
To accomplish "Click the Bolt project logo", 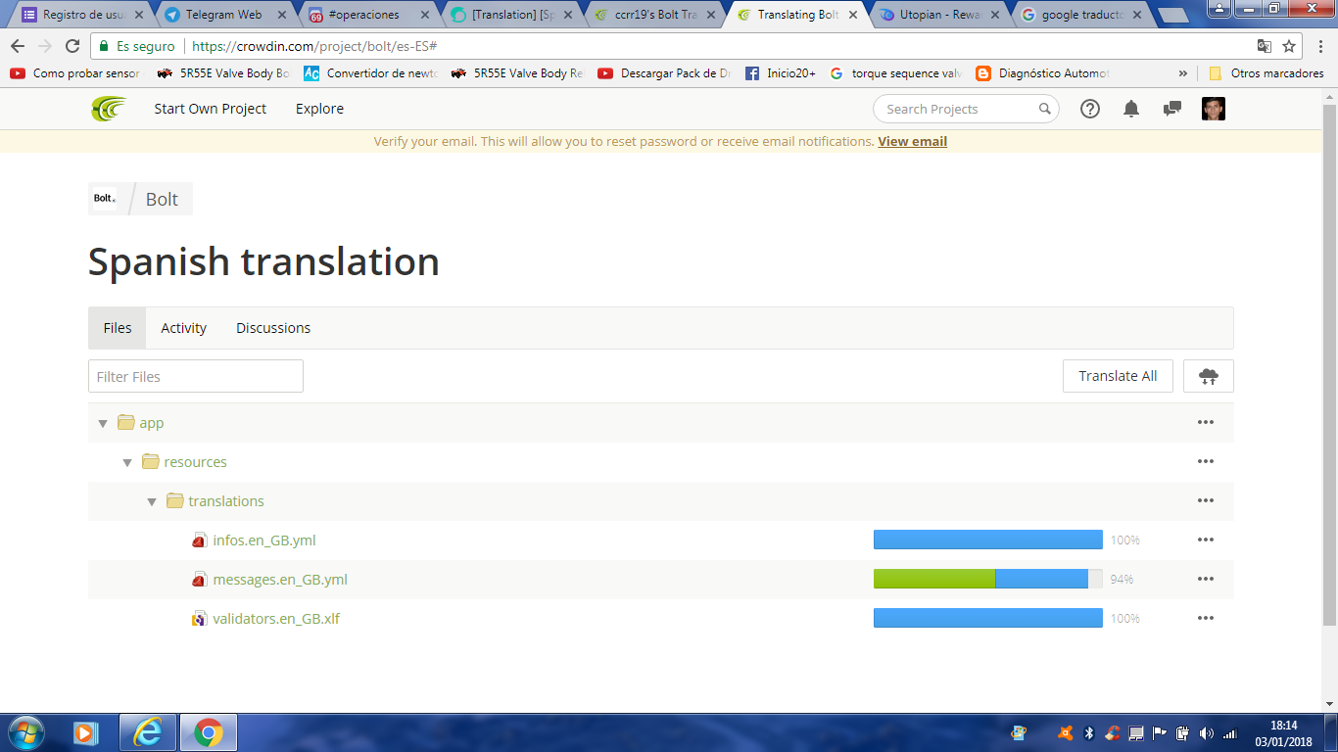I will [x=104, y=199].
